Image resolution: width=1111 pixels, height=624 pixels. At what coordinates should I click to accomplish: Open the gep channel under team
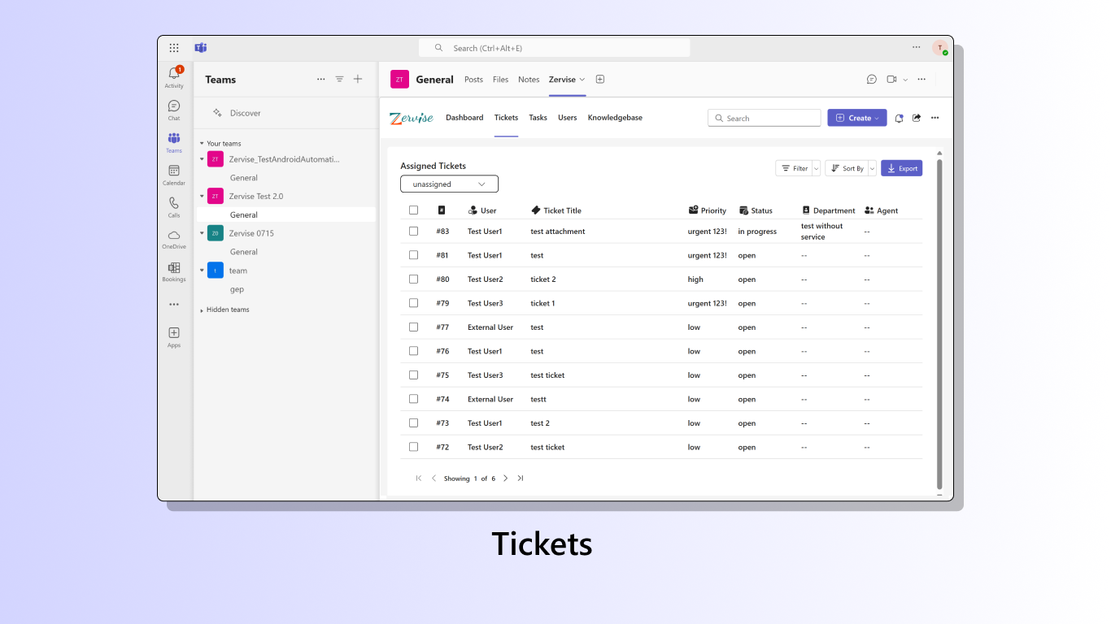(237, 289)
